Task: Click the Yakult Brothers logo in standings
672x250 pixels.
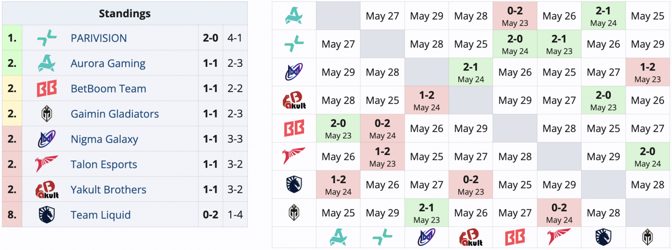Action: pyautogui.click(x=47, y=189)
